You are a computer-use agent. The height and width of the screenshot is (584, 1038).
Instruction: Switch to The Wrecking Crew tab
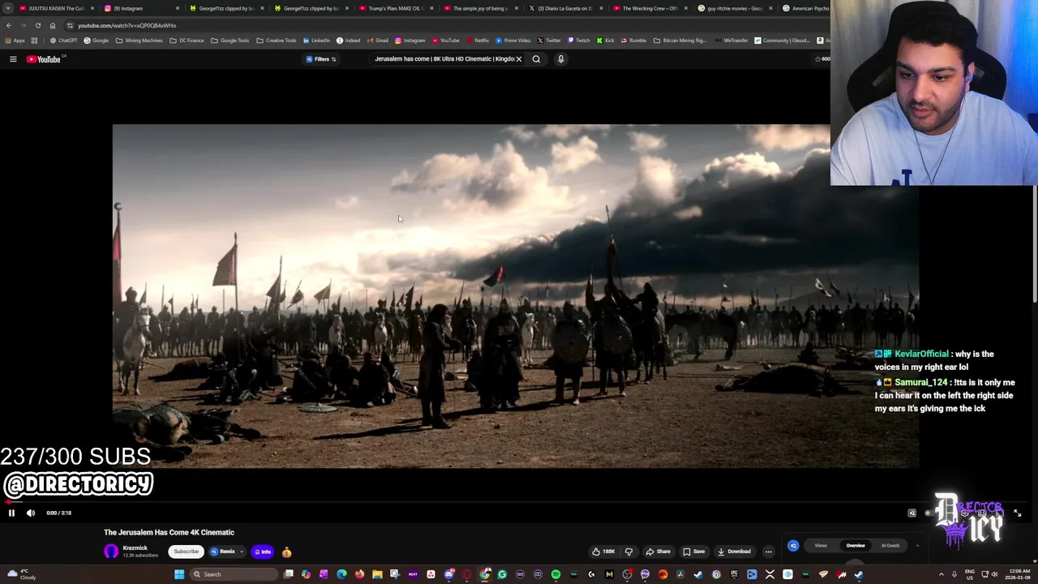click(649, 8)
